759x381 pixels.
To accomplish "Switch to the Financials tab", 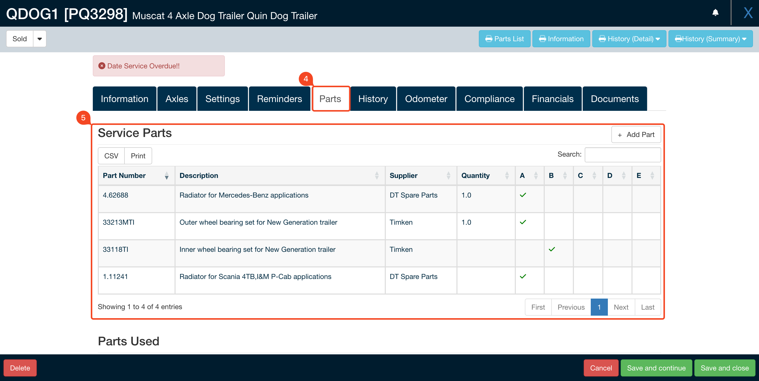I will [x=553, y=99].
